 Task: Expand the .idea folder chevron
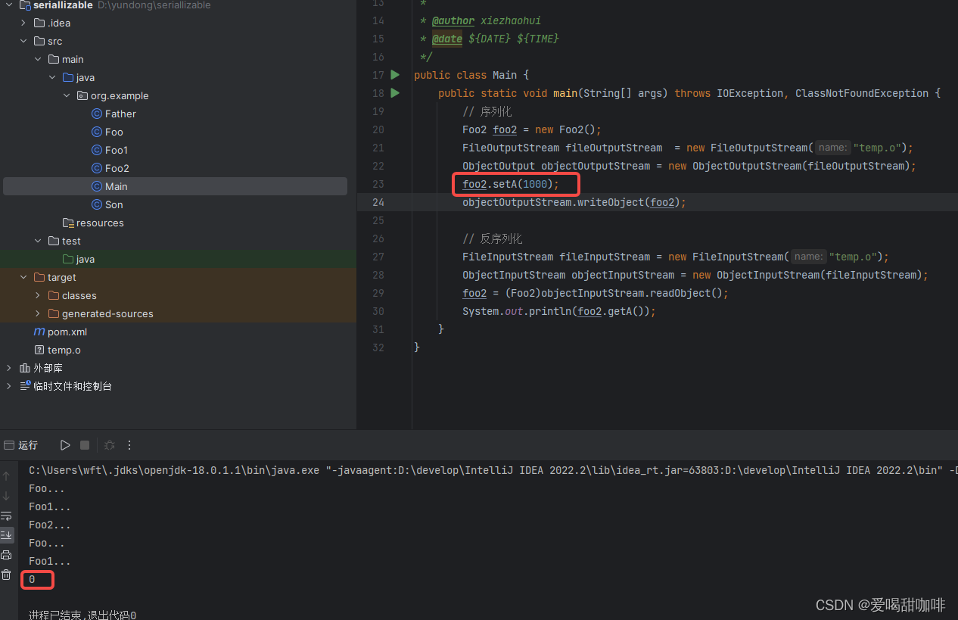(23, 23)
